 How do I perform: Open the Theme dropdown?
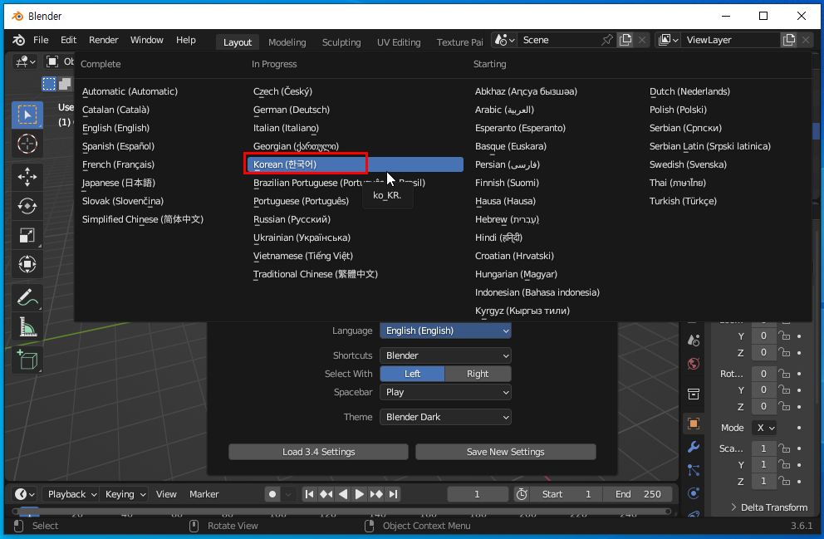445,417
